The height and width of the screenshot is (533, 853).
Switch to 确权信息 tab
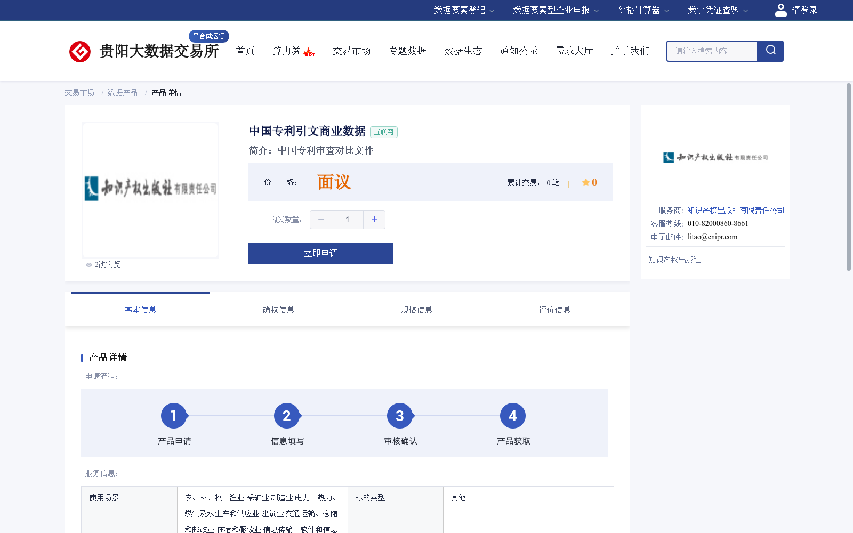click(278, 310)
